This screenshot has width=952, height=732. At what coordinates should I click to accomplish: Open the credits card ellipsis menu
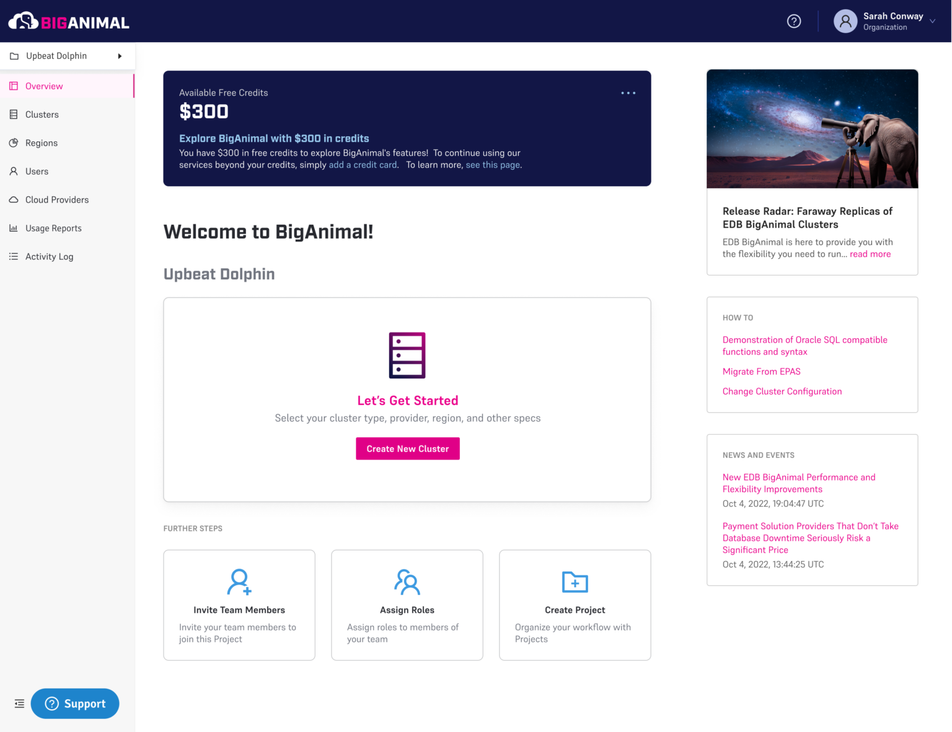coord(628,93)
